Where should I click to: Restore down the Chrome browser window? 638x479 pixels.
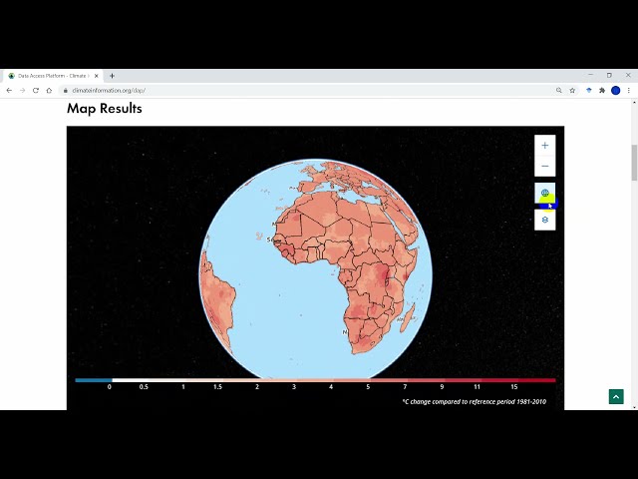(x=609, y=76)
